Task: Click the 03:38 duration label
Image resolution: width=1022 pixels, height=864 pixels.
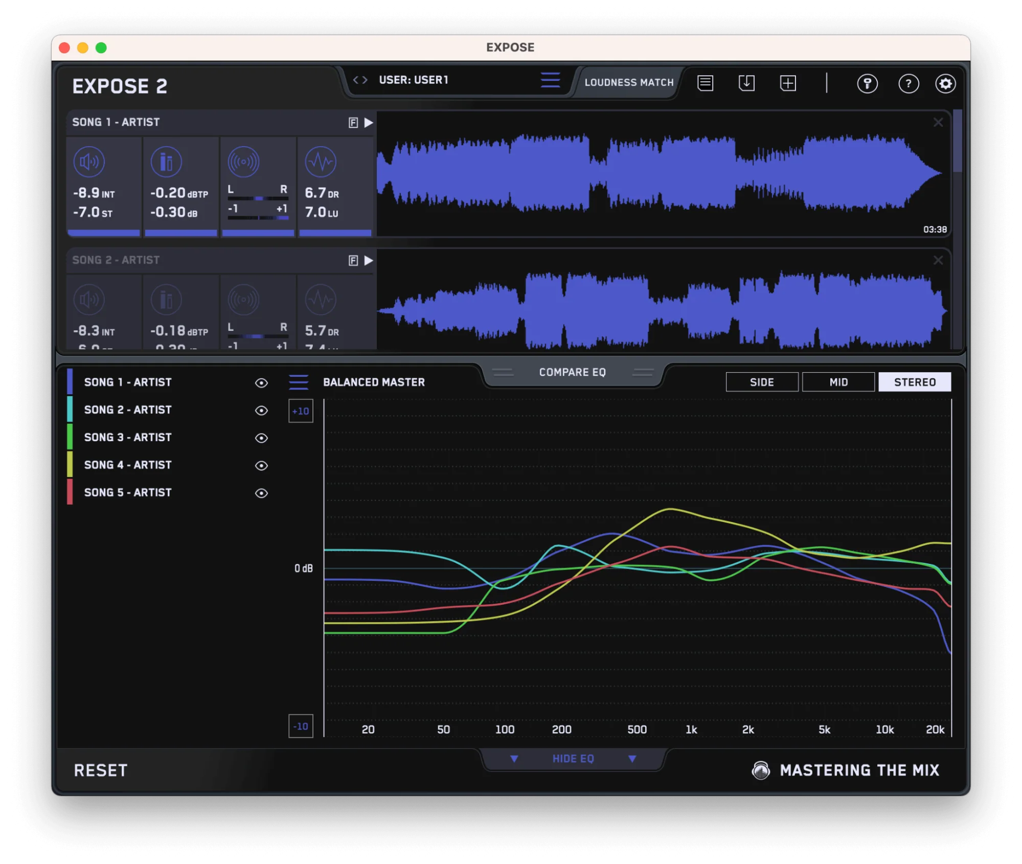Action: point(935,230)
